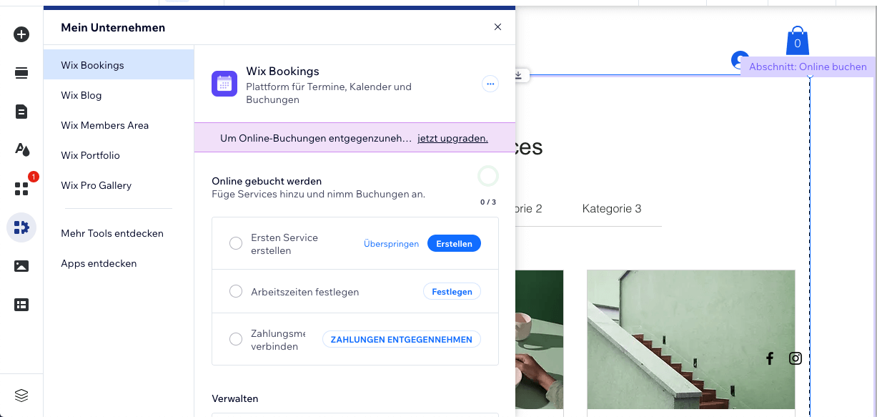Viewport: 877px width, 417px height.
Task: Click the Verwalten heading
Action: [x=235, y=398]
